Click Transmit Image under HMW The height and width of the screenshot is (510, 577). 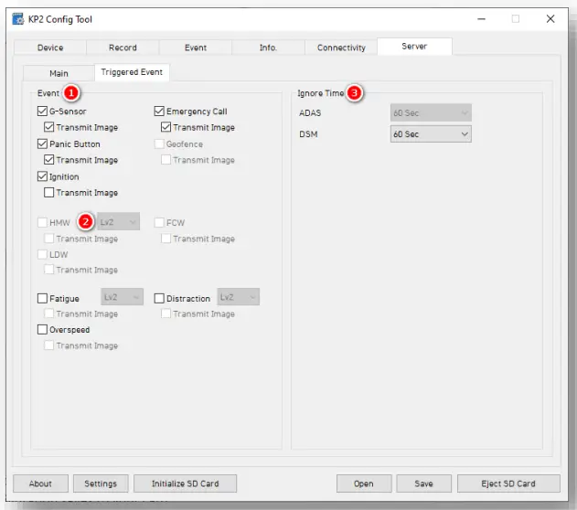point(49,239)
